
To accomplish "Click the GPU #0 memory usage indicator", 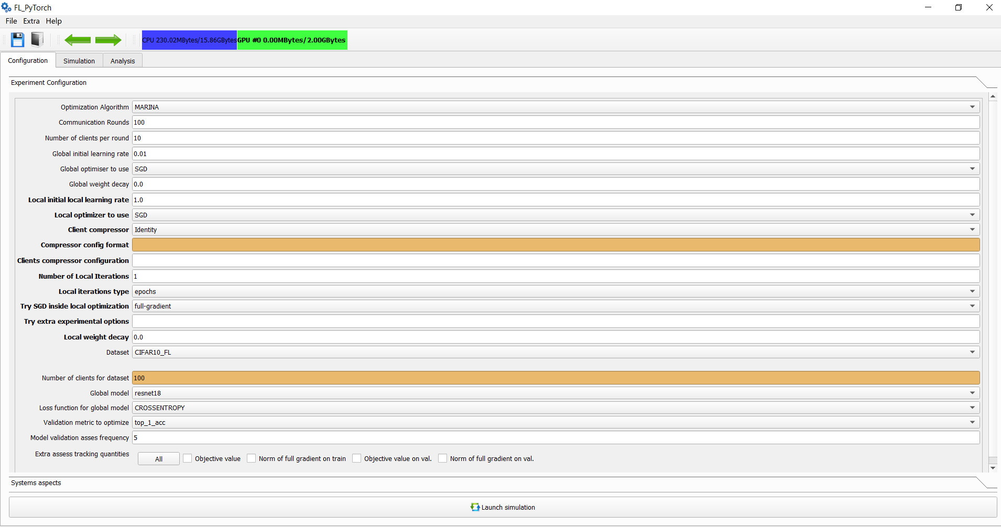I will [x=292, y=40].
